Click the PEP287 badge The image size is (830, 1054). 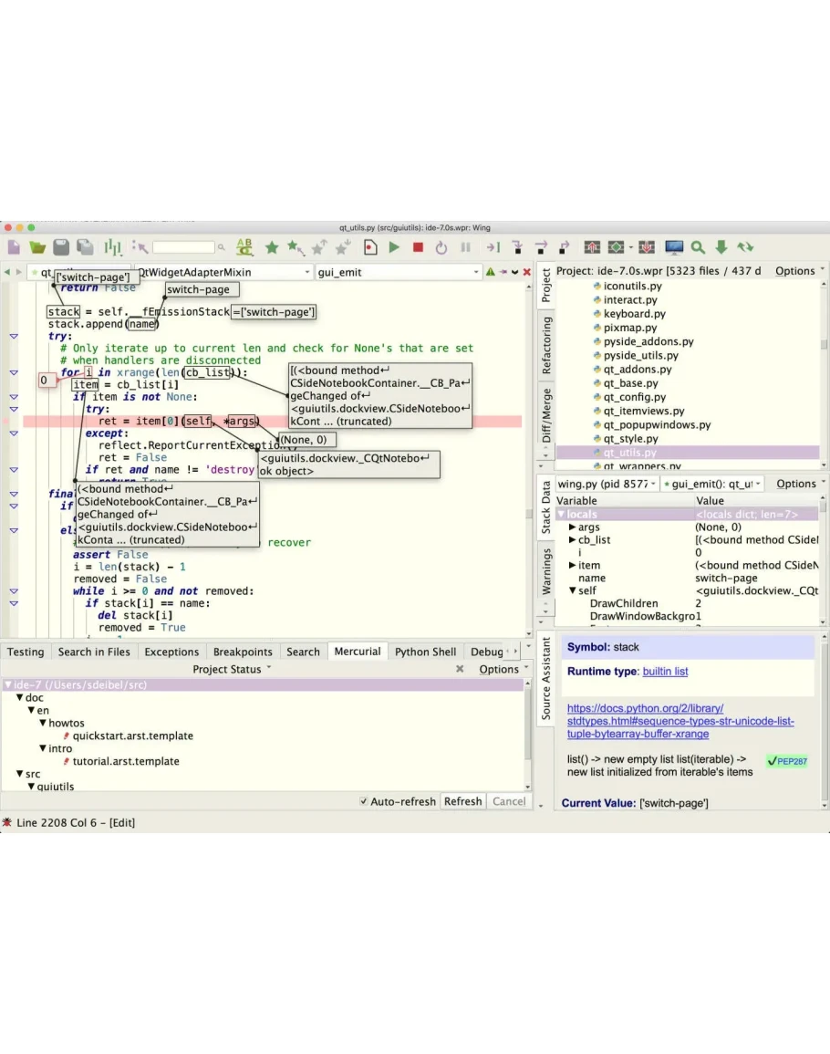point(787,761)
